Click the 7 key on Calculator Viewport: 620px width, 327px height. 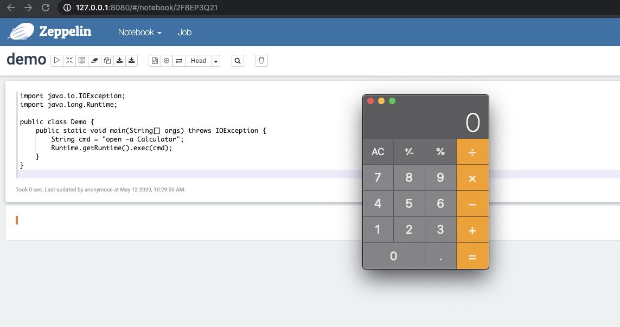pos(378,177)
